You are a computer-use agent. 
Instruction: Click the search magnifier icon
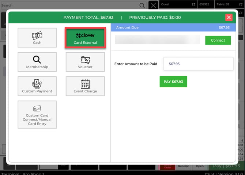(x=142, y=5)
